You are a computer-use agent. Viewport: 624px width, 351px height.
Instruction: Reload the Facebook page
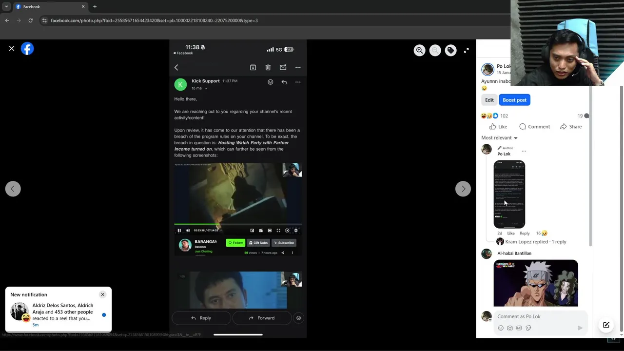pos(30,20)
